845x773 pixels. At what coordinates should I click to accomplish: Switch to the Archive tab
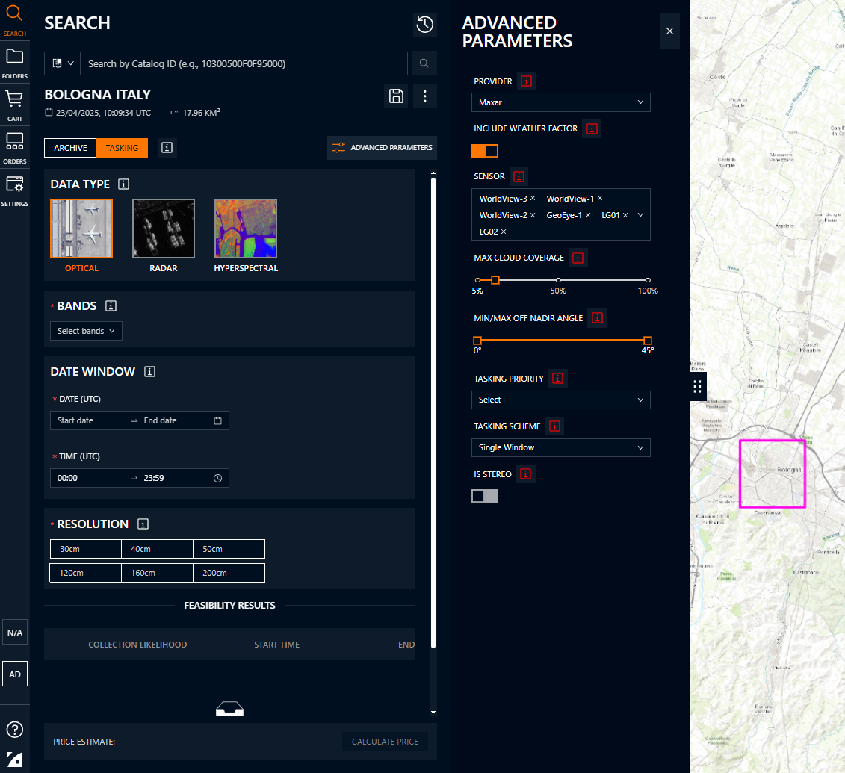coord(70,148)
